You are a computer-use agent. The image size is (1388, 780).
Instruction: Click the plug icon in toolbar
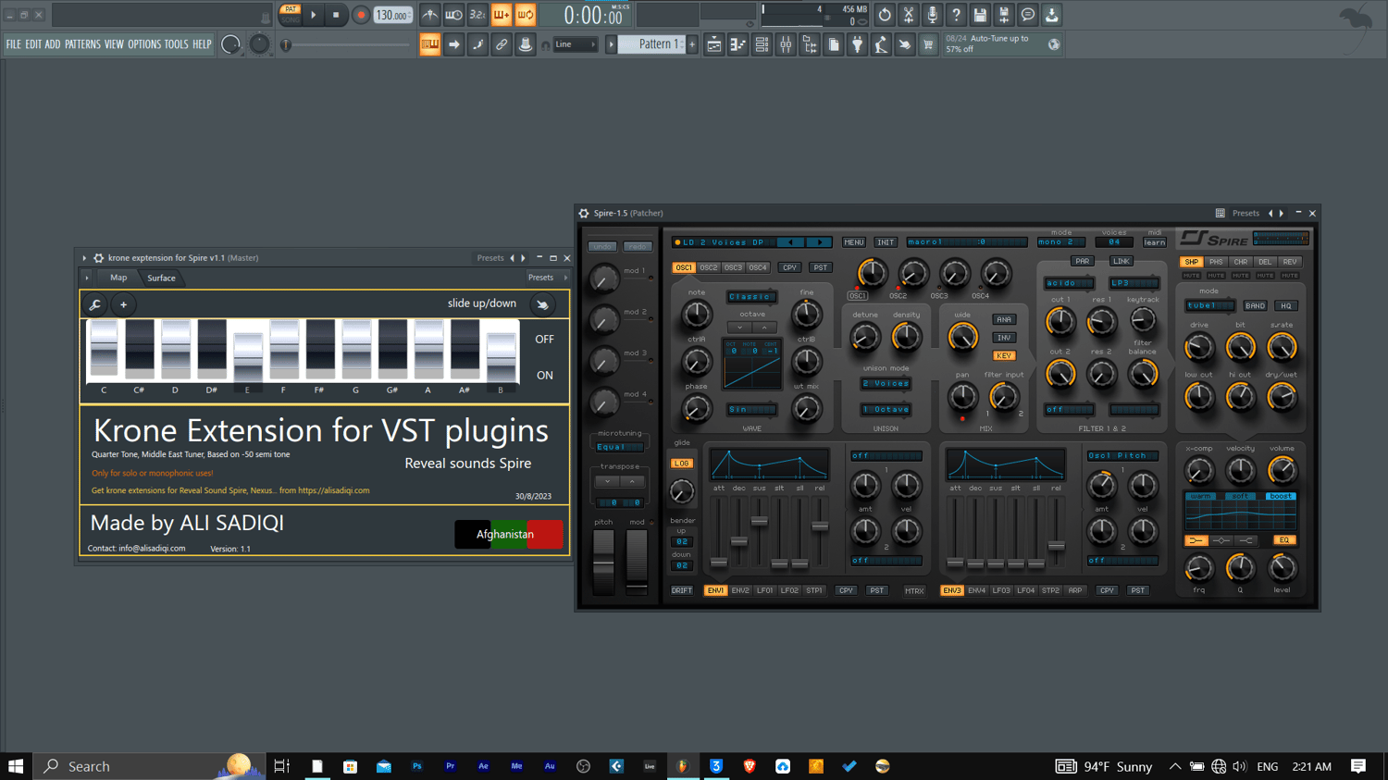click(x=858, y=44)
